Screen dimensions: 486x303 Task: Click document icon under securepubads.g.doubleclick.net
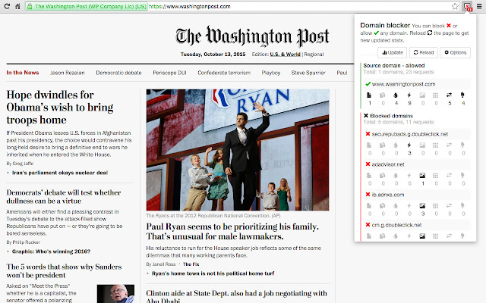click(369, 145)
